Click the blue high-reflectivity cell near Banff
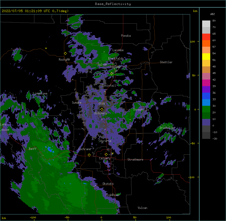226x221 pixels. 50,149
